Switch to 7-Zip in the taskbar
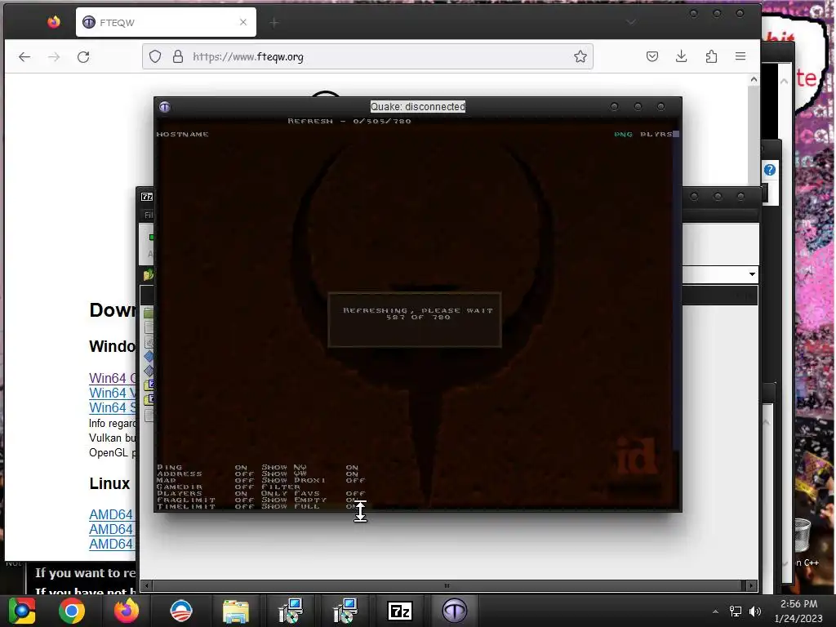Image resolution: width=836 pixels, height=627 pixels. [400, 611]
